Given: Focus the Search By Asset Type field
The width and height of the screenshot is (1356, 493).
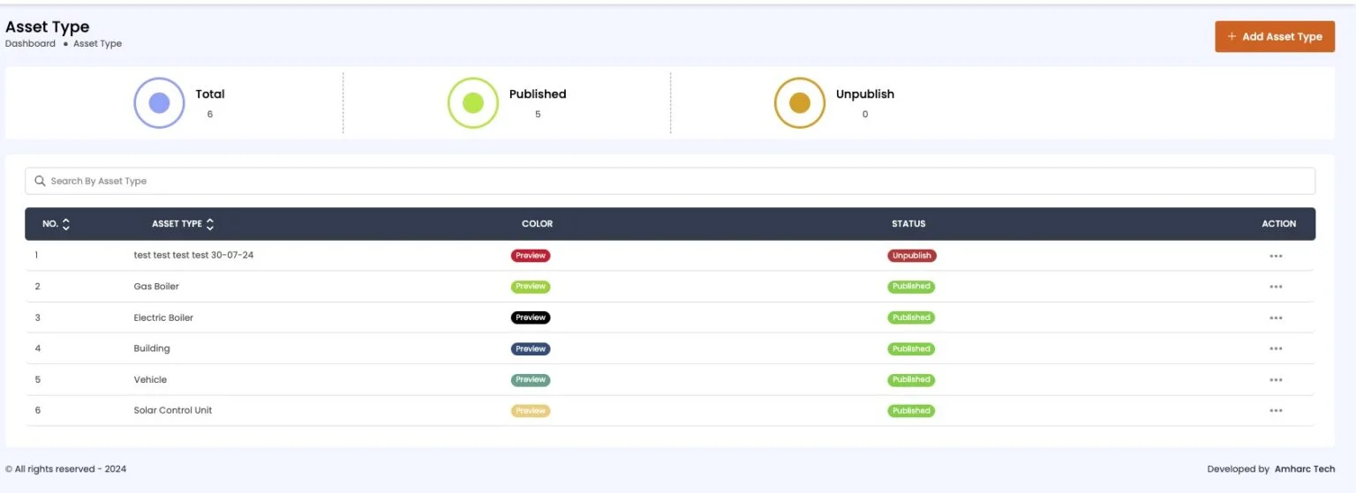Looking at the screenshot, I should click(671, 181).
